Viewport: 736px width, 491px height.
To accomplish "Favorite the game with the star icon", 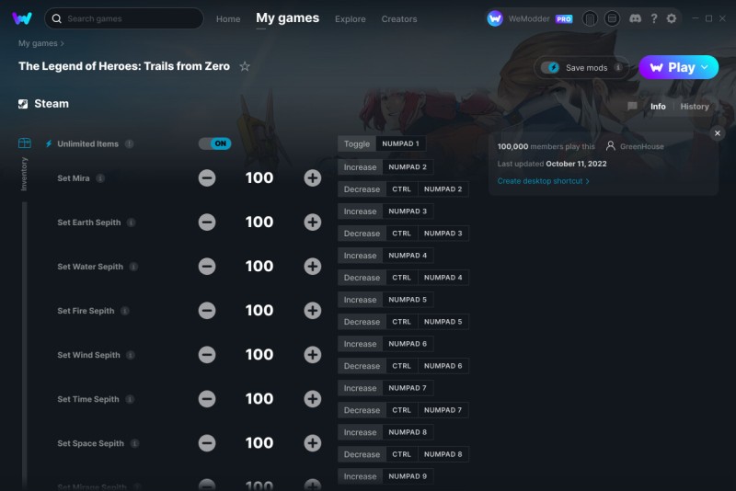I will pos(245,66).
